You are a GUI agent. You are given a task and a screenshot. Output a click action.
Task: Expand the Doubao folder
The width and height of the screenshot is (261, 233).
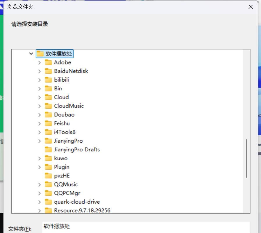pyautogui.click(x=40, y=115)
